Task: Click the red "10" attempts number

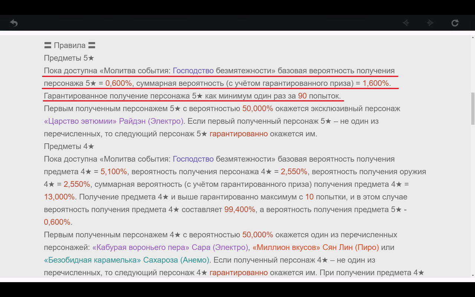Action: [309, 197]
